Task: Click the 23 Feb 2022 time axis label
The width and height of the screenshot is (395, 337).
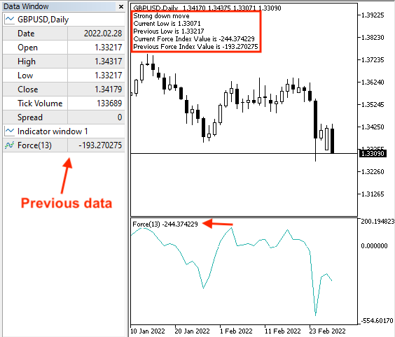Action: [x=328, y=331]
